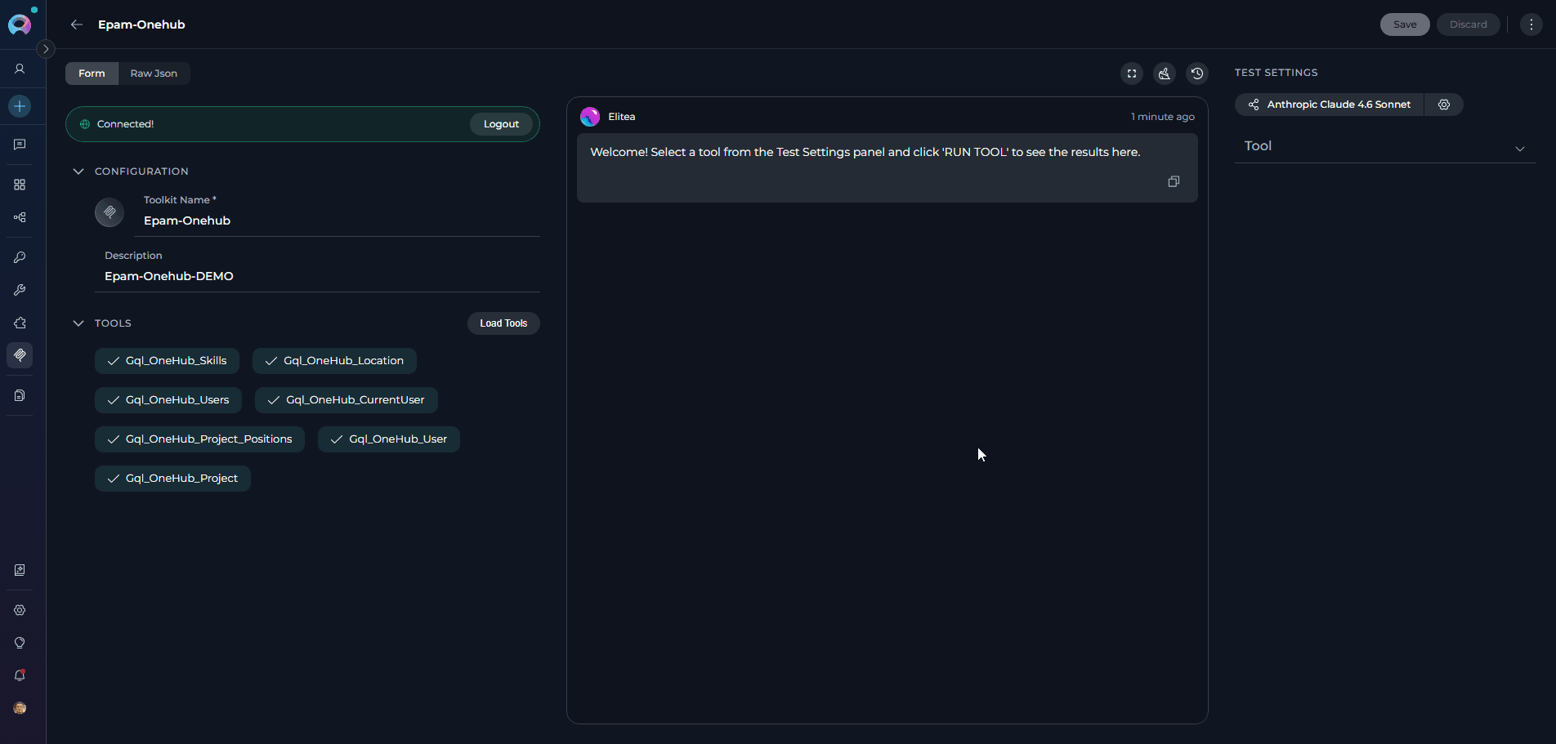Image resolution: width=1556 pixels, height=744 pixels.
Task: Click the '1 minute ago' timestamp
Action: point(1163,117)
